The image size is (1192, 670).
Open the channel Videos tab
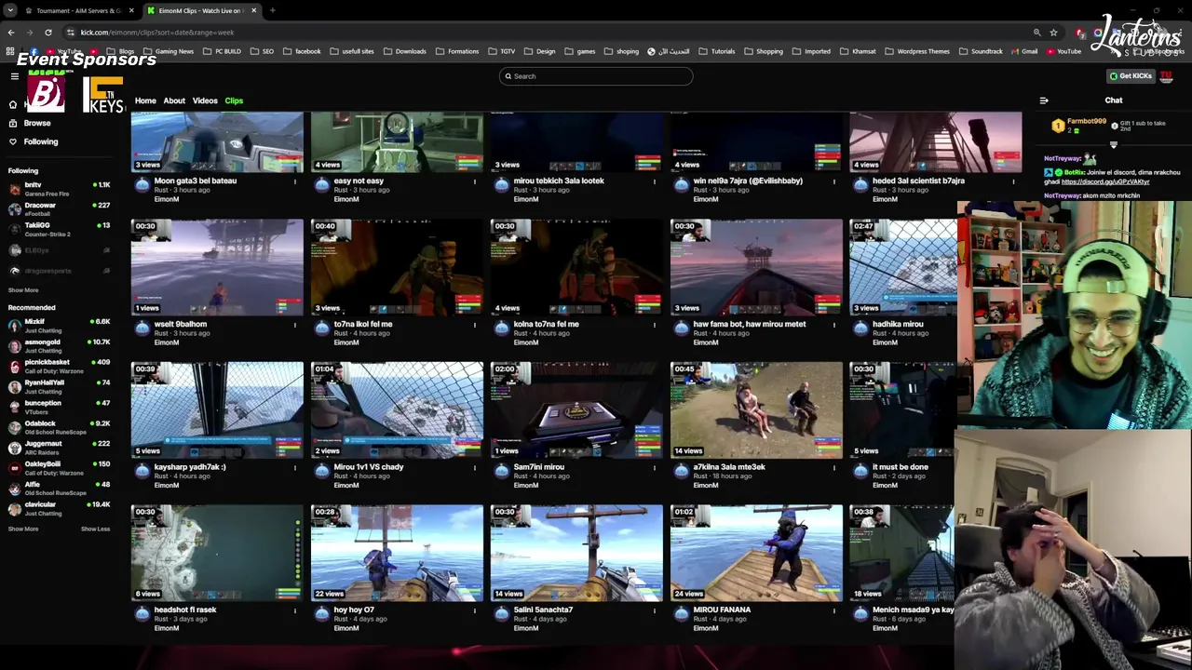click(205, 100)
